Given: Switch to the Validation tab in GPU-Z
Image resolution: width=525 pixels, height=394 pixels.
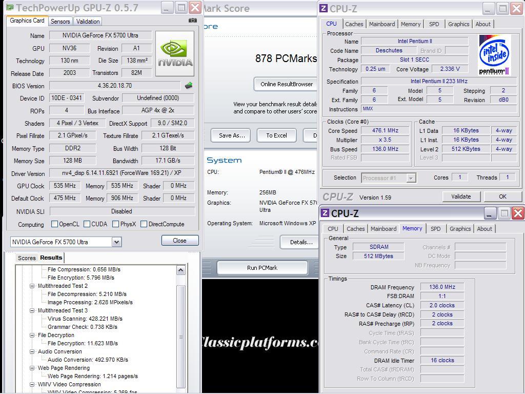Looking at the screenshot, I should coord(88,22).
